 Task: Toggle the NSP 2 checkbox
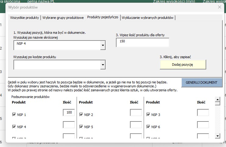(x=81, y=115)
